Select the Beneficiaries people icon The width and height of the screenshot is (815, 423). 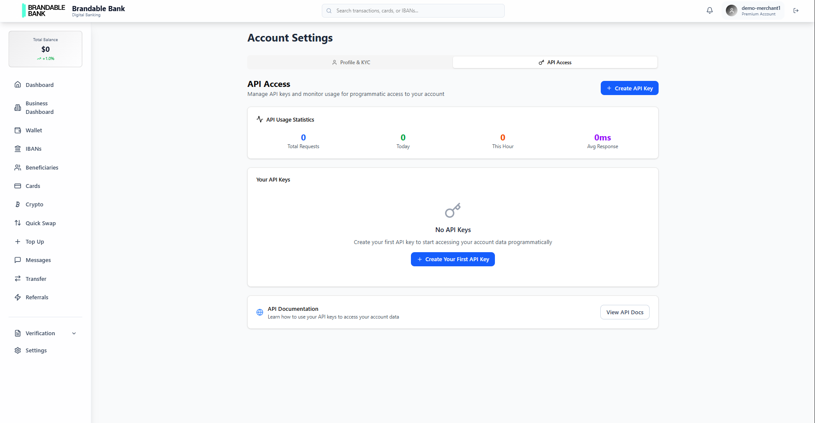coord(18,167)
